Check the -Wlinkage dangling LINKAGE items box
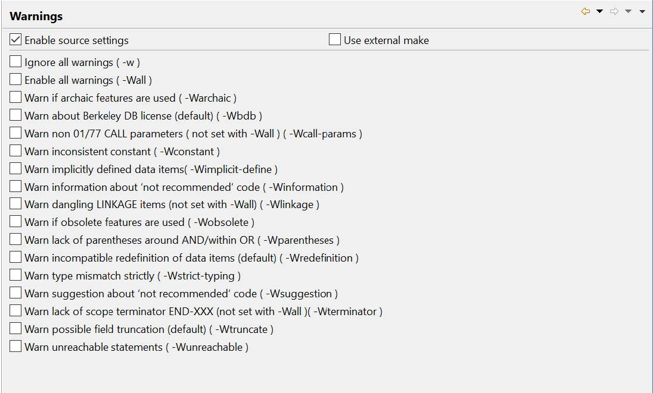This screenshot has width=653, height=393. [16, 204]
